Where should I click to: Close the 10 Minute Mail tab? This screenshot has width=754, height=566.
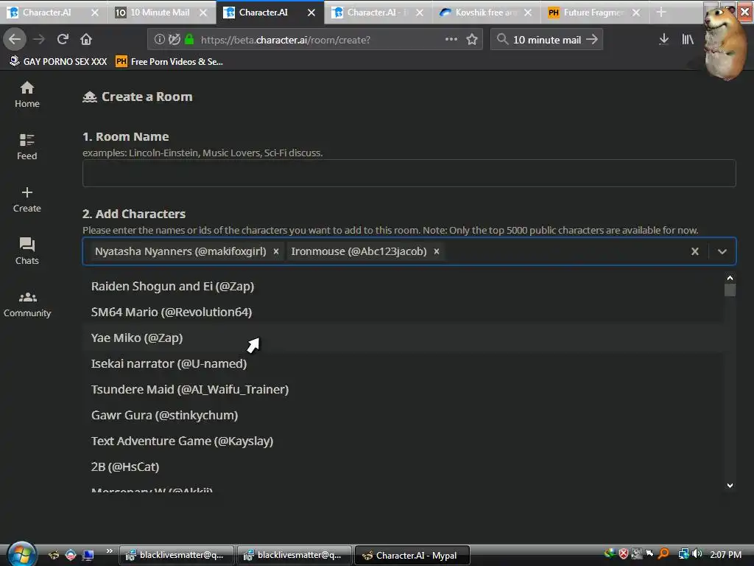(203, 13)
